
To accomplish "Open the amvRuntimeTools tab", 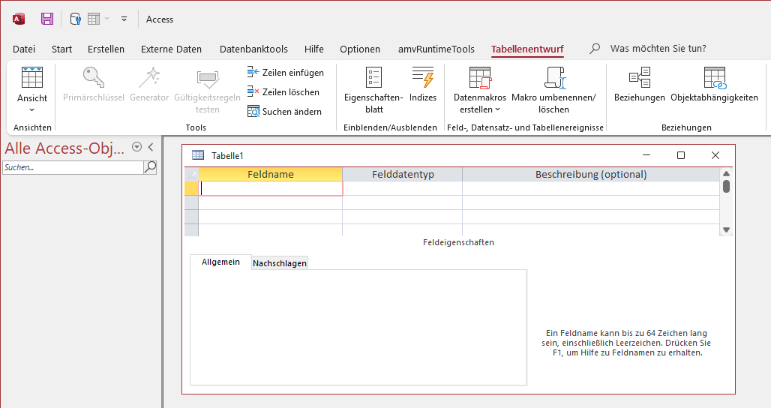I will [436, 49].
